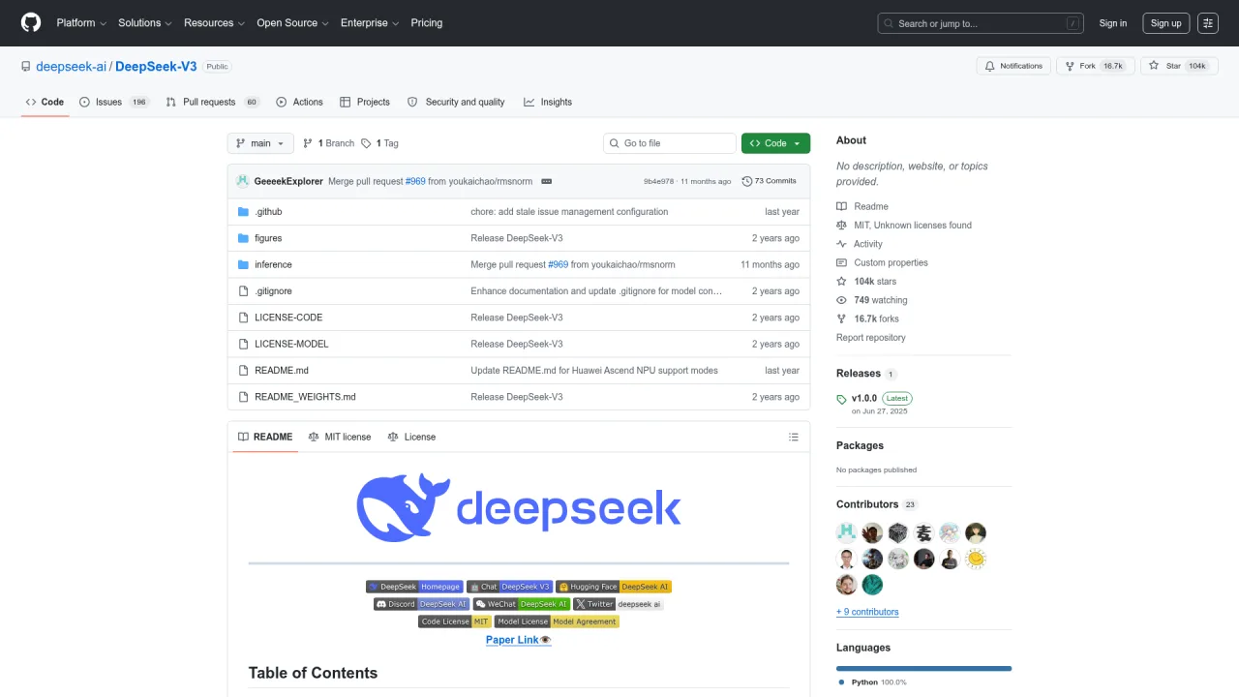Open the deepseek-ai owner link
The width and height of the screenshot is (1239, 697).
coord(71,67)
